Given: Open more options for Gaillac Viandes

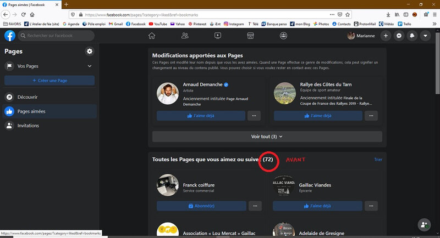Looking at the screenshot, I should point(371,206).
